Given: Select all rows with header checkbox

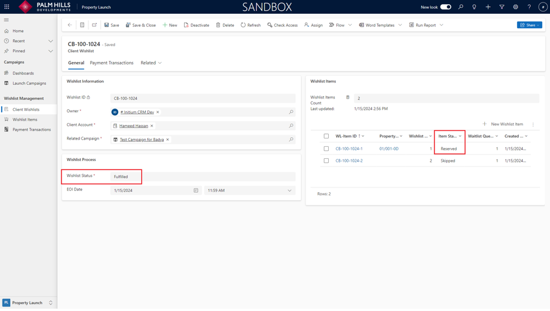Looking at the screenshot, I should coord(326,136).
